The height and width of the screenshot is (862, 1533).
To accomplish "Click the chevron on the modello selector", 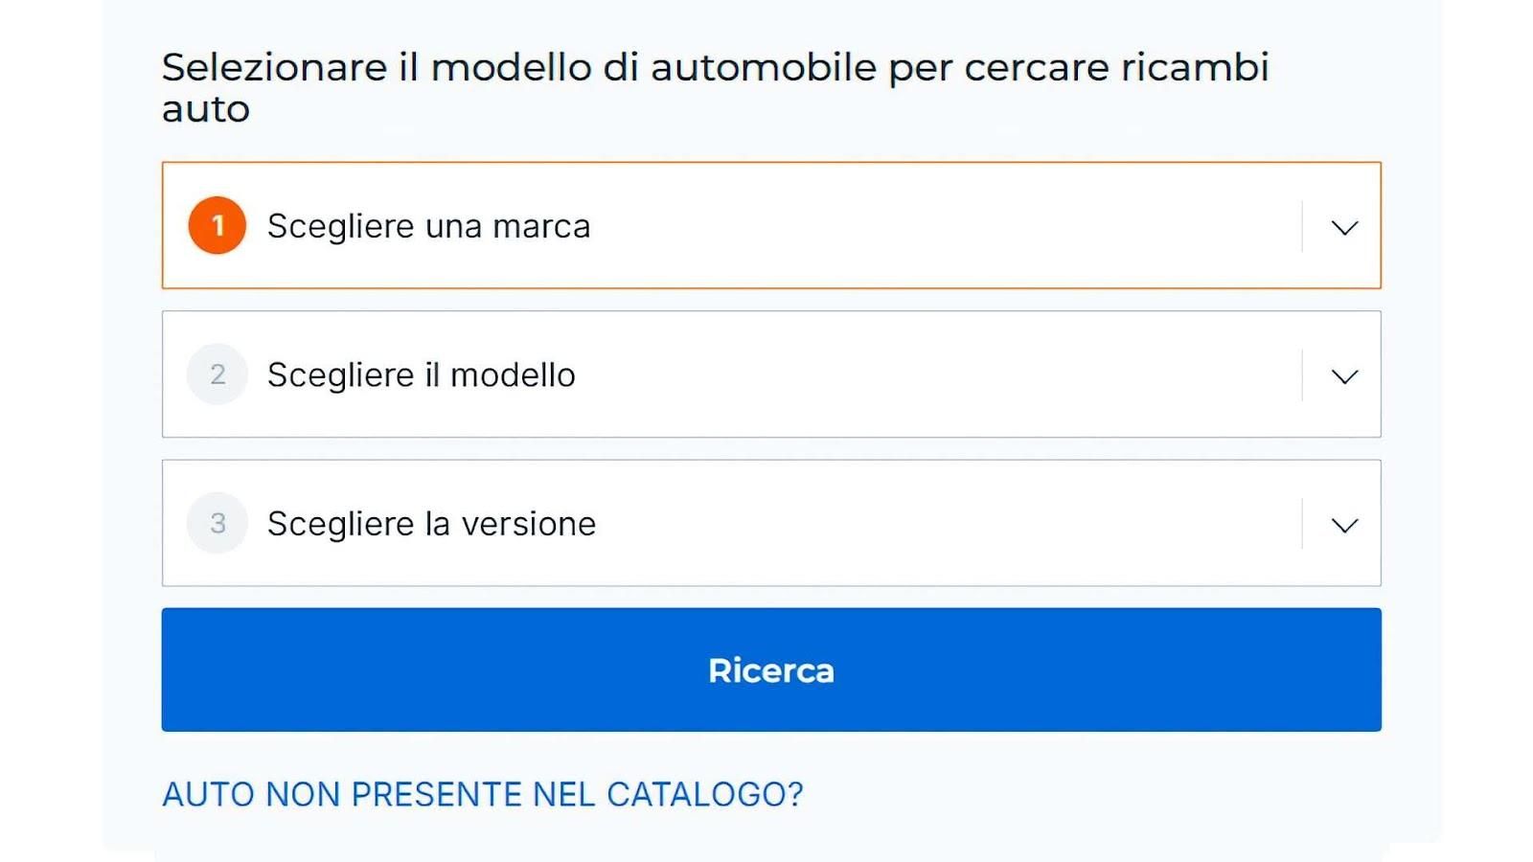I will pyautogui.click(x=1345, y=375).
